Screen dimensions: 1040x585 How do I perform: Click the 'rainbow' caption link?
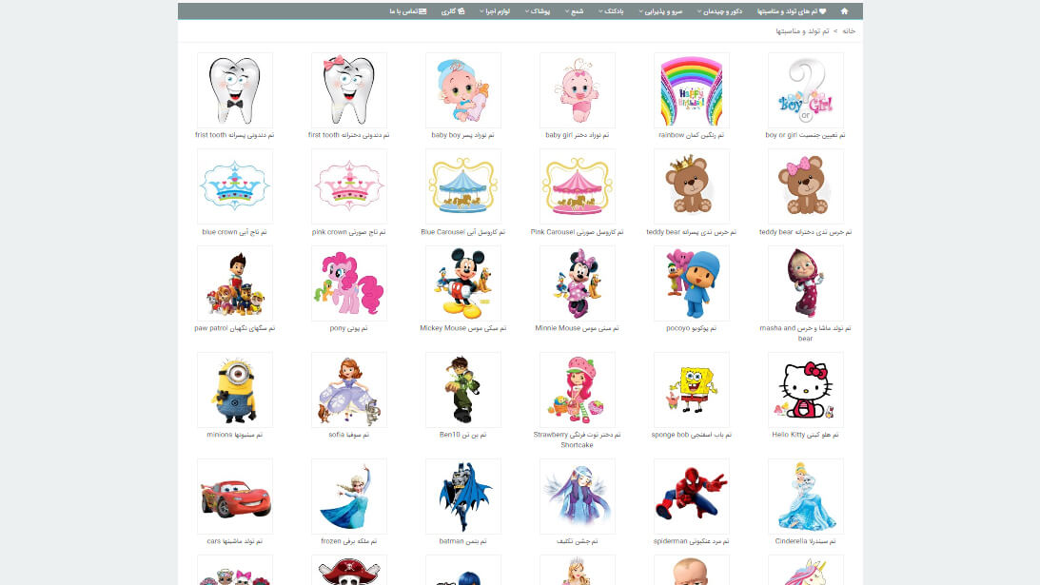691,135
